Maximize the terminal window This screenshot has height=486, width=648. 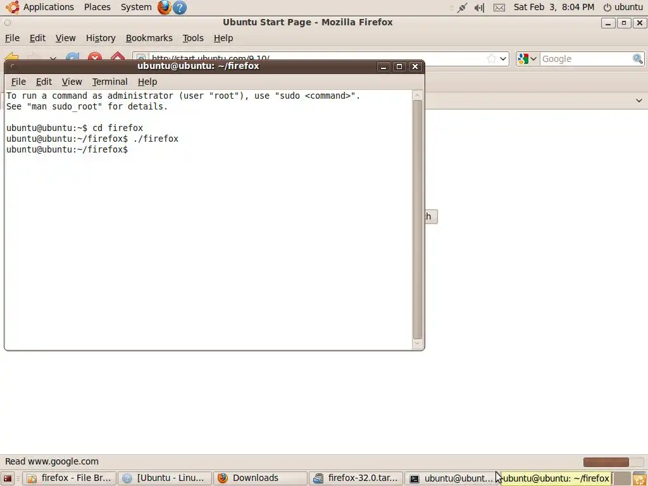tap(399, 66)
